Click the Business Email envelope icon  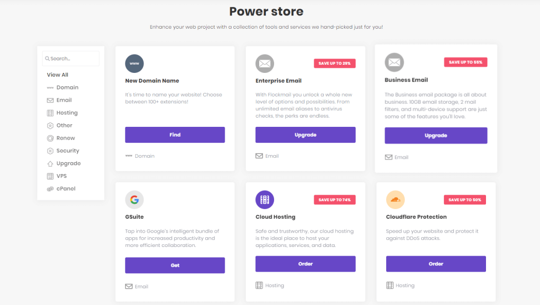[x=394, y=62]
